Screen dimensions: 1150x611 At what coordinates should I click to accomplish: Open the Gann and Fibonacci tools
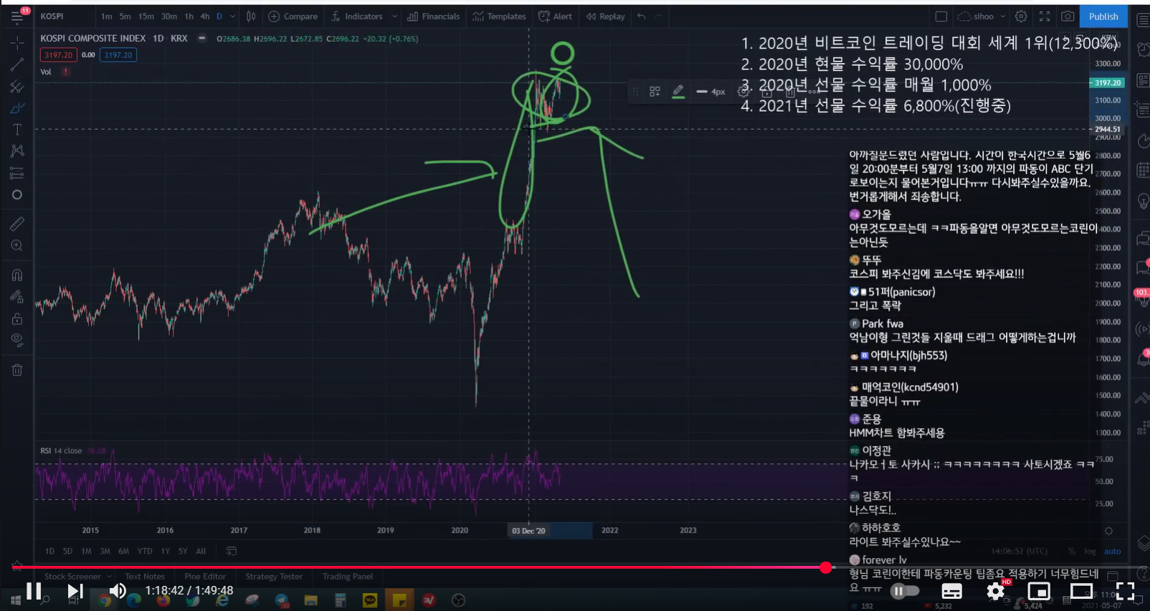pos(17,87)
